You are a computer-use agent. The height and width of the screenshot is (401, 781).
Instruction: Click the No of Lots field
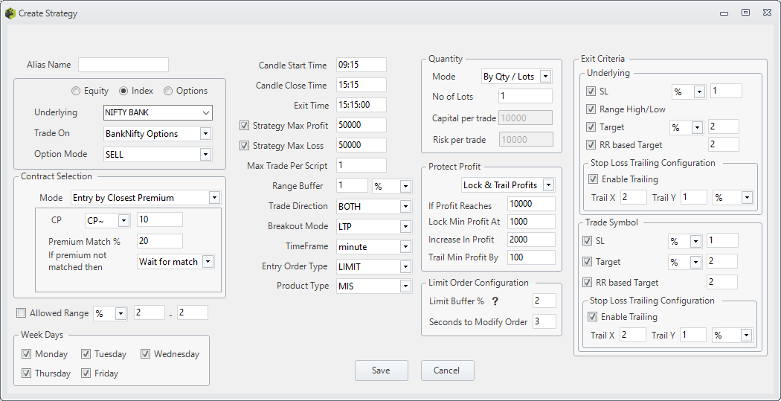(x=525, y=96)
